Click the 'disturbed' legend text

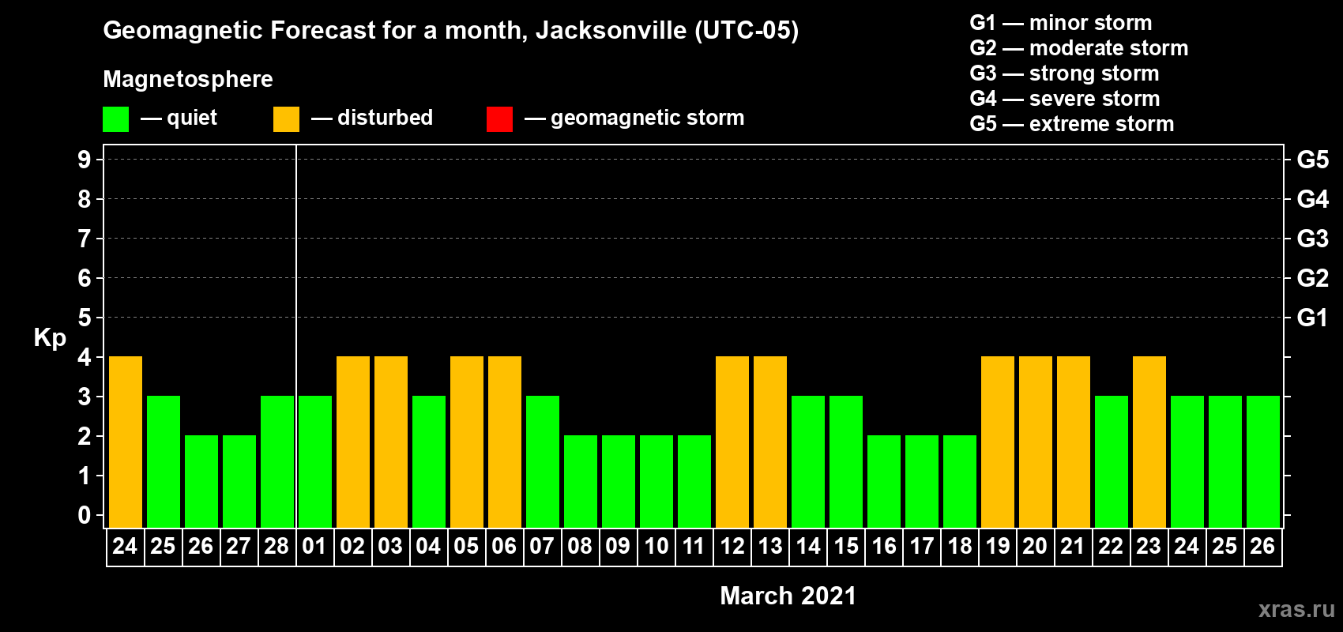coord(386,118)
